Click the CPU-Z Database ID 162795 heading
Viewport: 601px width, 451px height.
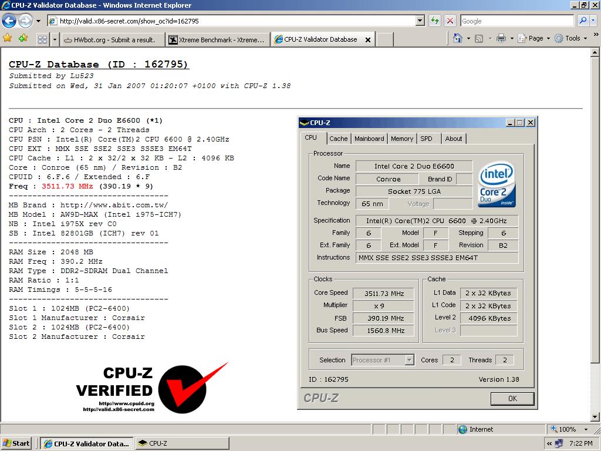[x=99, y=64]
